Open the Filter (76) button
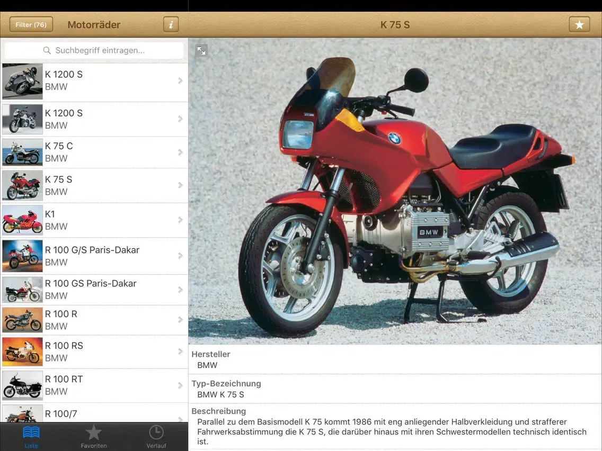This screenshot has height=451, width=602. pyautogui.click(x=31, y=24)
